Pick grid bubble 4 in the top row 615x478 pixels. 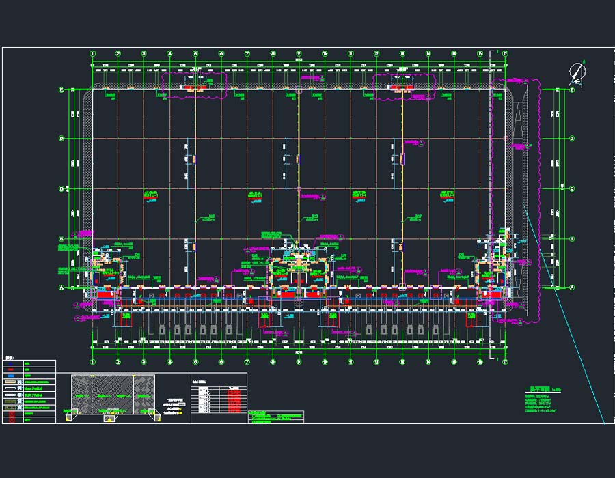pos(170,54)
